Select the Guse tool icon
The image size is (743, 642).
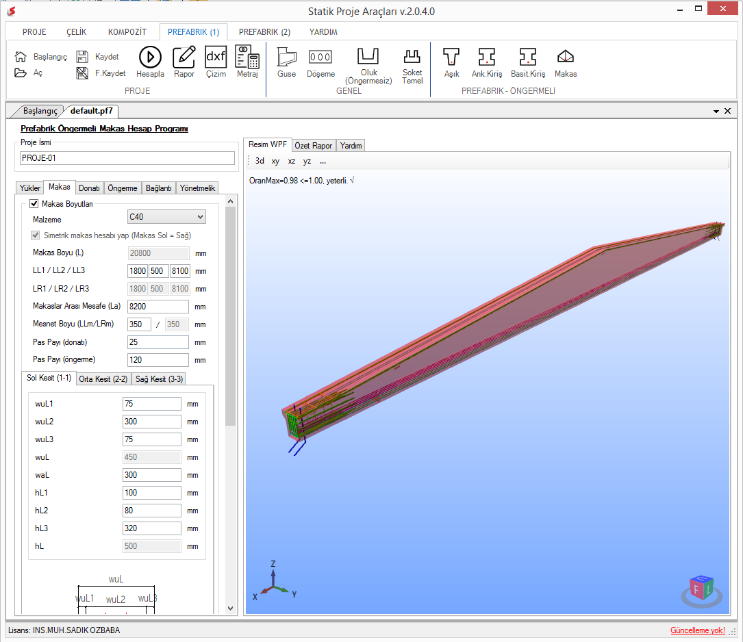287,57
